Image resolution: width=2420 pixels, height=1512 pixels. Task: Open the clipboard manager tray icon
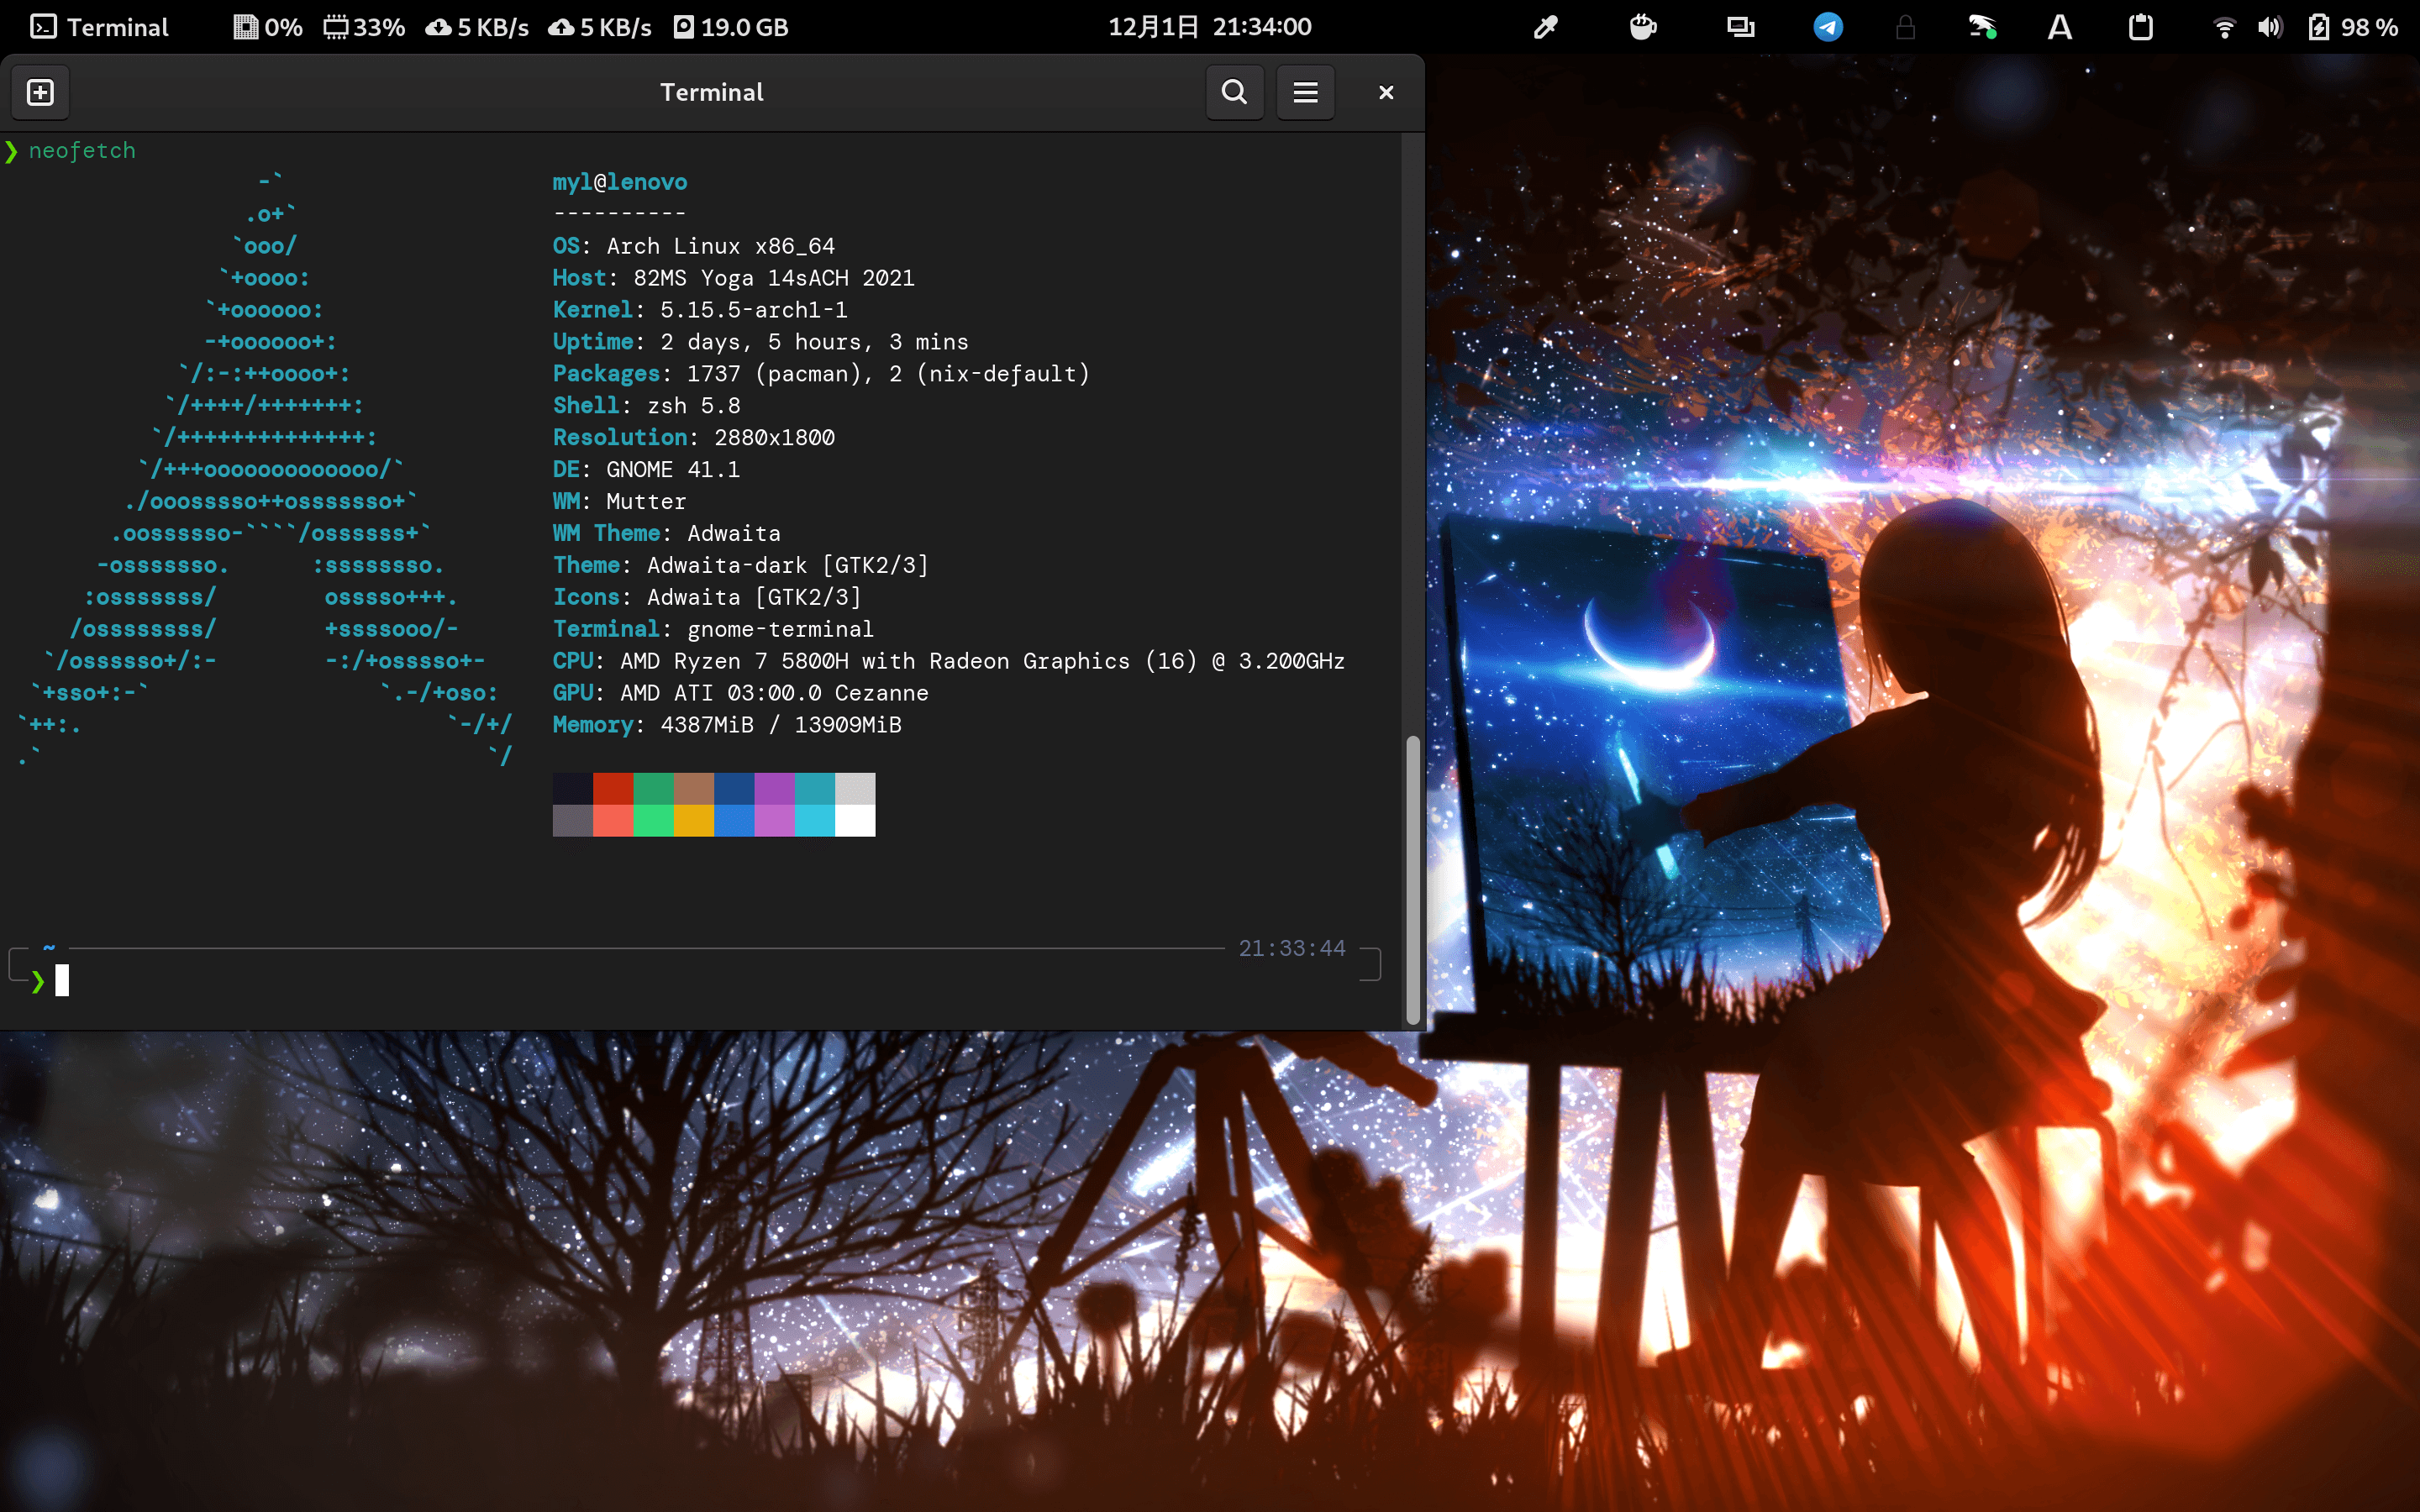2140,27
